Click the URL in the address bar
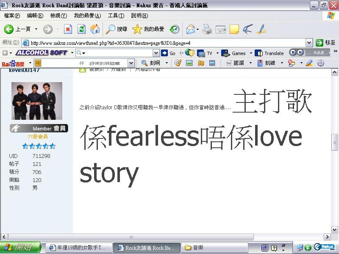This screenshot has height=254, width=339. tap(111, 43)
